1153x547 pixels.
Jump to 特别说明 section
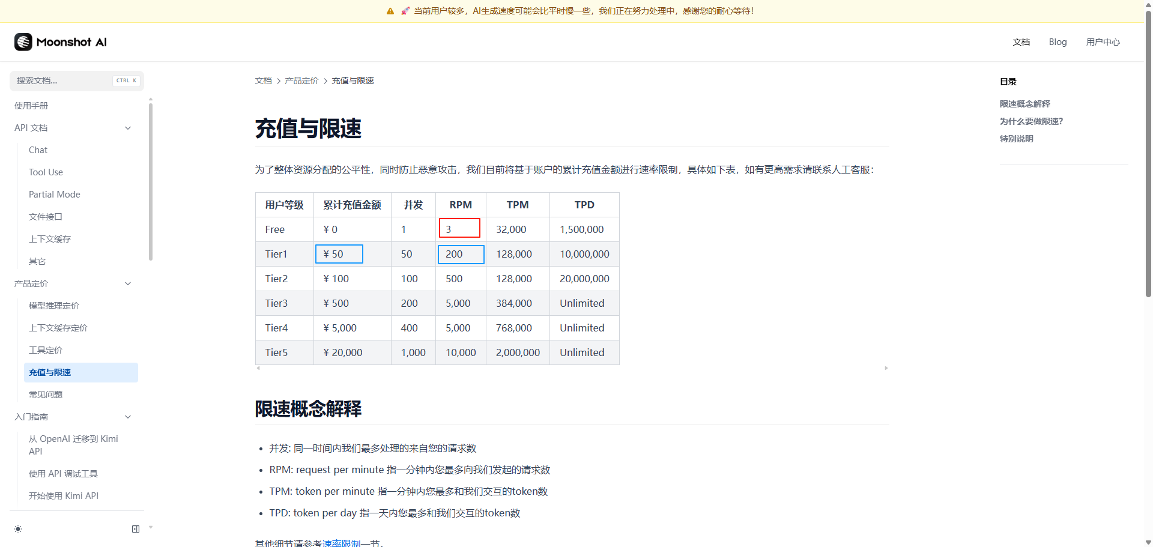pyautogui.click(x=1016, y=139)
